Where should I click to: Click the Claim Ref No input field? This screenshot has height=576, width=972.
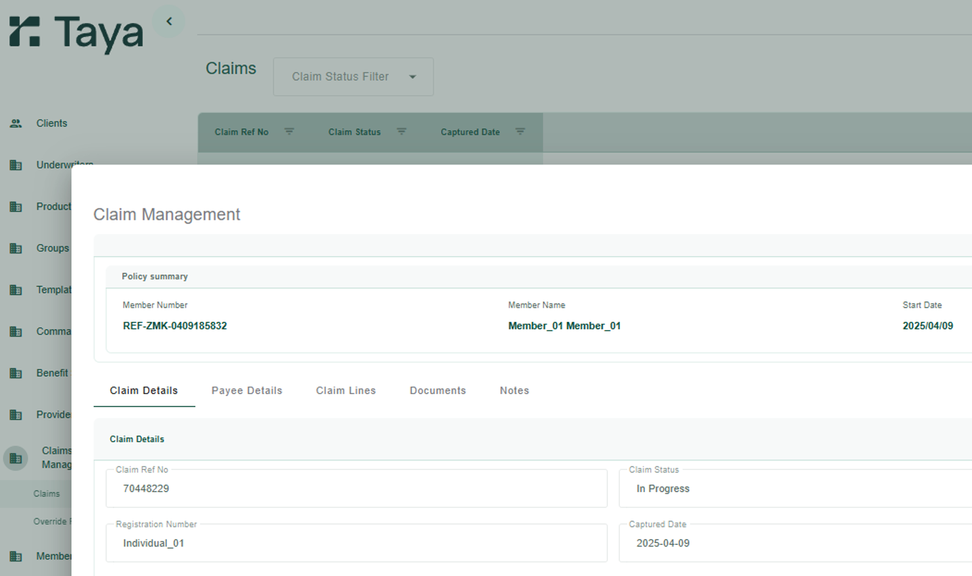pyautogui.click(x=356, y=489)
